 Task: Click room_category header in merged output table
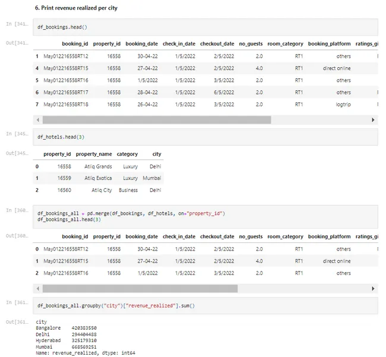click(x=285, y=236)
